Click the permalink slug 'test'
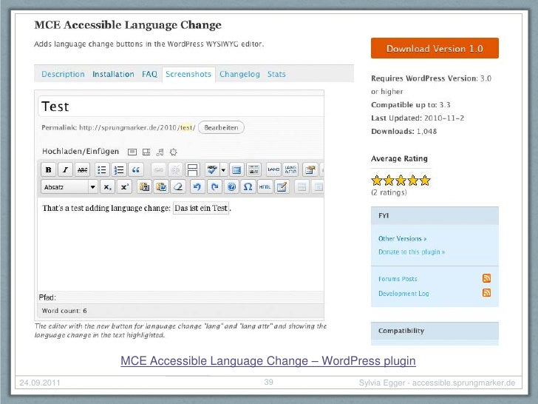The width and height of the screenshot is (538, 404). 186,127
